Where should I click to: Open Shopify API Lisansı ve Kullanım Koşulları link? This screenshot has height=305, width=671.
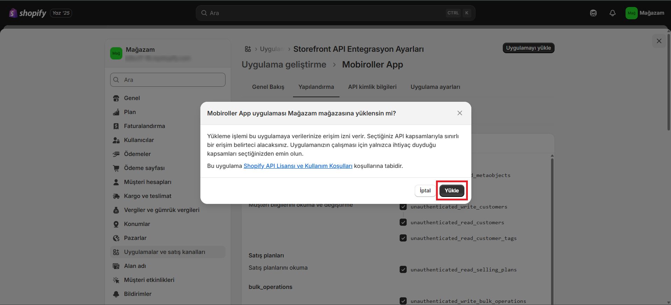click(298, 166)
